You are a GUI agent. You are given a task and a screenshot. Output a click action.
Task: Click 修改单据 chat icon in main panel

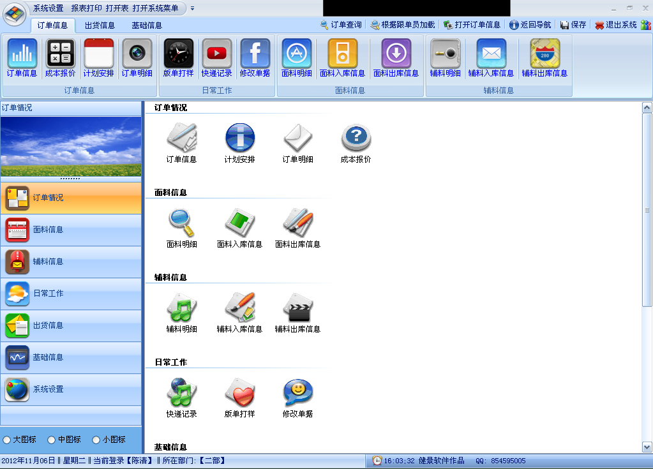click(297, 392)
